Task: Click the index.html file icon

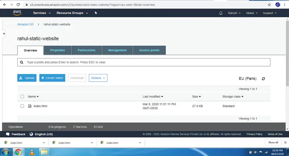Action: pyautogui.click(x=30, y=106)
